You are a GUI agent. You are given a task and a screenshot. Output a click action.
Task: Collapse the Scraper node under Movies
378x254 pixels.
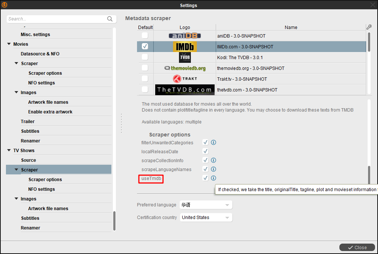[x=16, y=63]
